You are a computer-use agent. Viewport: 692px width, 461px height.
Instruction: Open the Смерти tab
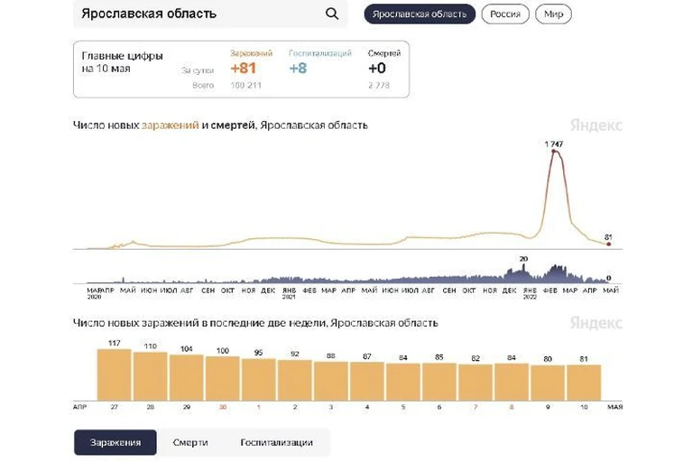[x=190, y=442]
